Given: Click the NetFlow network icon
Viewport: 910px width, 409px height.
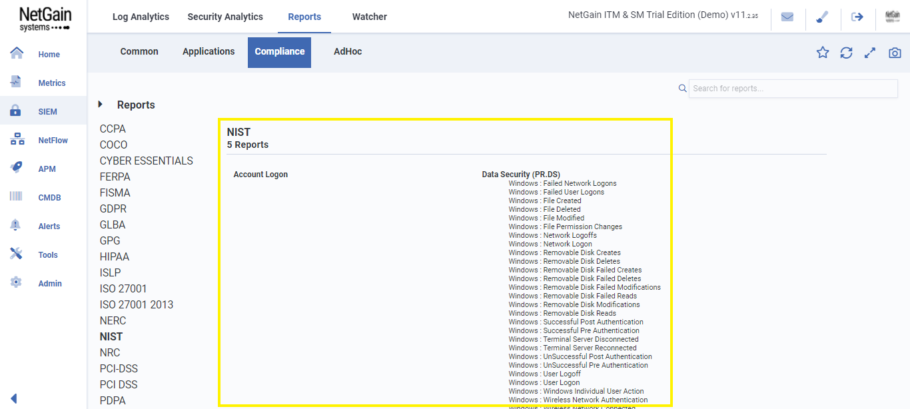Looking at the screenshot, I should click(17, 140).
